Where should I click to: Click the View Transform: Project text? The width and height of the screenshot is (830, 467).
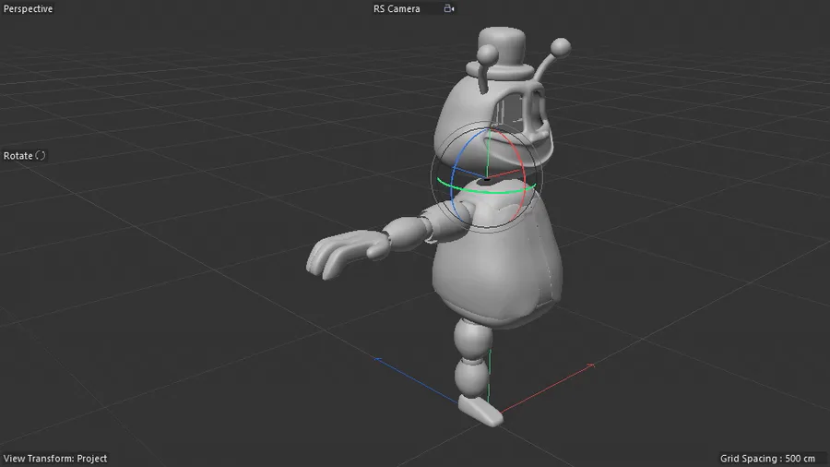click(55, 459)
